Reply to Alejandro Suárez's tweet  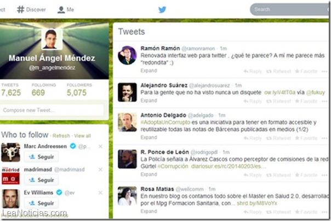(253, 101)
